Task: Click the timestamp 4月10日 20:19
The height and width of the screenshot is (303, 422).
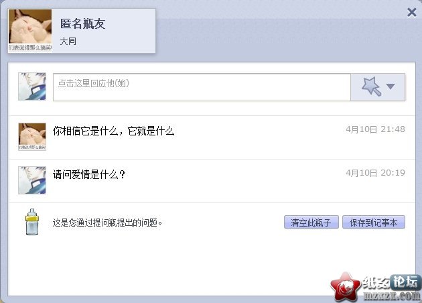Action: point(375,173)
